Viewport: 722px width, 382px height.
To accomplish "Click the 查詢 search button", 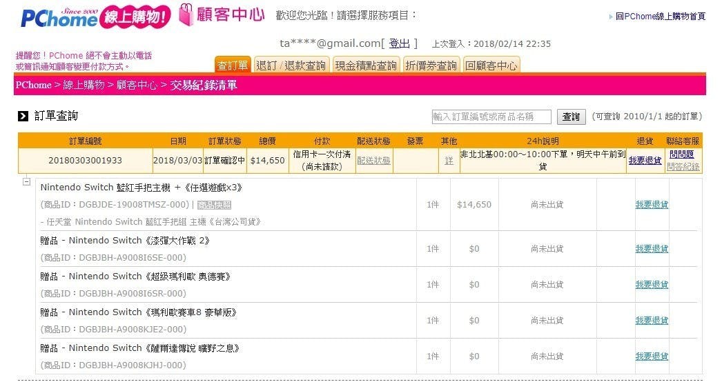I will pos(571,117).
